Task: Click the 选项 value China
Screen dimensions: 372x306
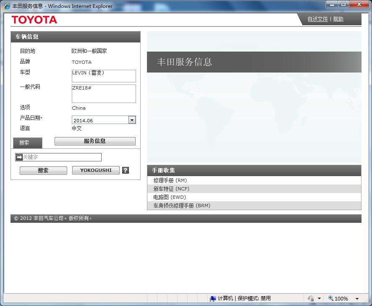Action: tap(79, 108)
